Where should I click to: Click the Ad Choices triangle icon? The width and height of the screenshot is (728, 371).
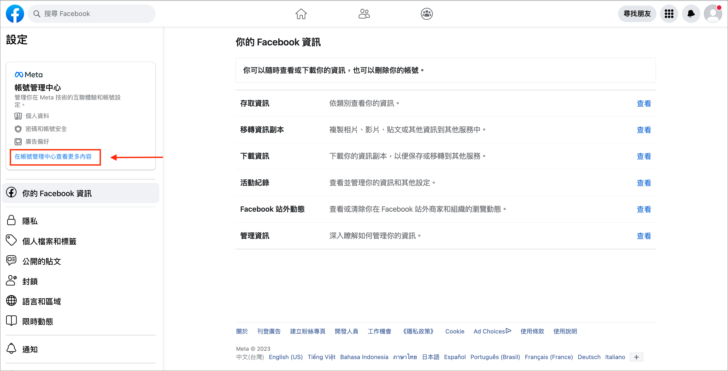click(509, 331)
